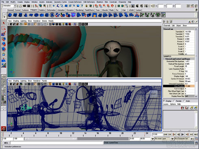199x149 pixels.
Task: Select the polygon torus shelf icon
Action: 36,15
